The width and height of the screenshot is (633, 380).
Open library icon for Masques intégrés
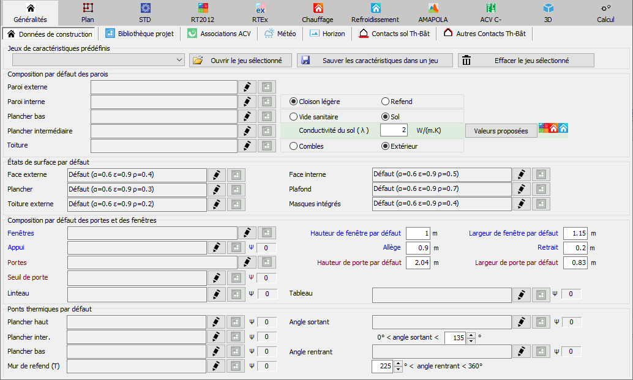pyautogui.click(x=541, y=204)
